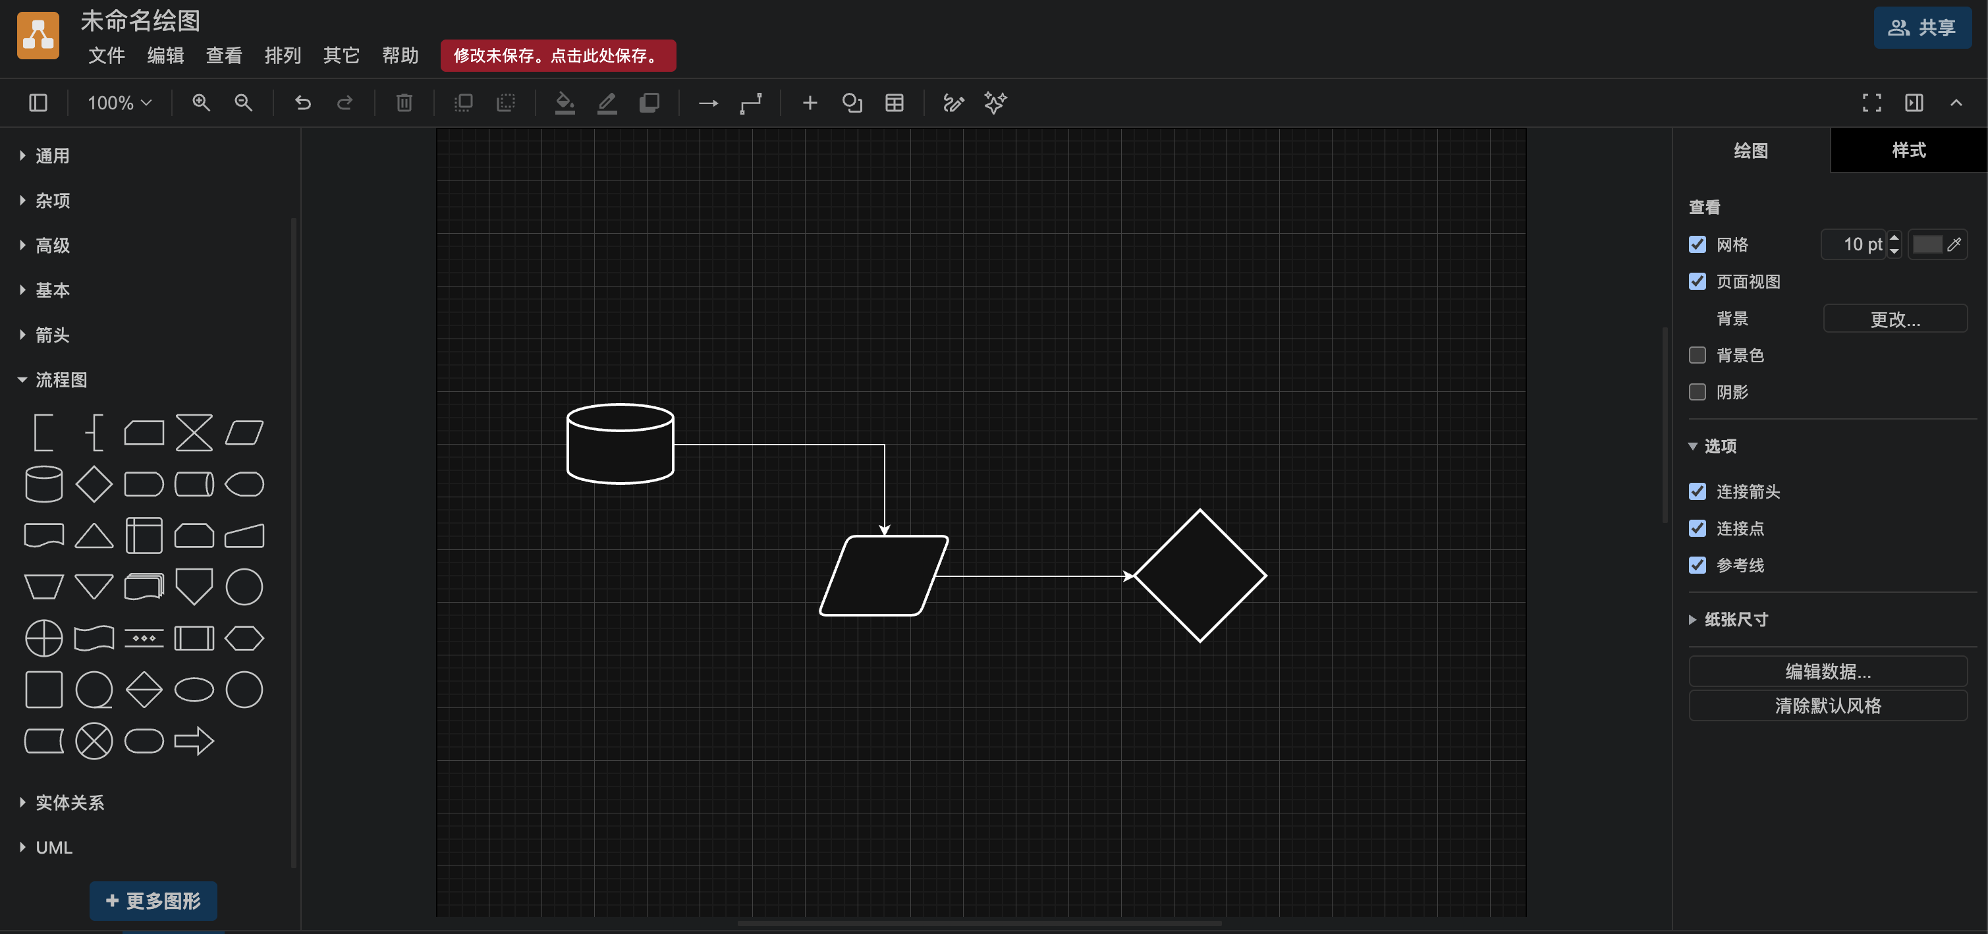The width and height of the screenshot is (1988, 934).
Task: Click the 共享 share button
Action: (1922, 28)
